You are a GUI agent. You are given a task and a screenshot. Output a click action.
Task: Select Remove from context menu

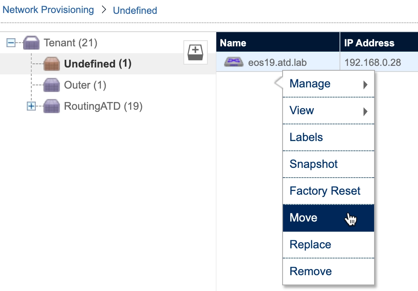(x=310, y=271)
